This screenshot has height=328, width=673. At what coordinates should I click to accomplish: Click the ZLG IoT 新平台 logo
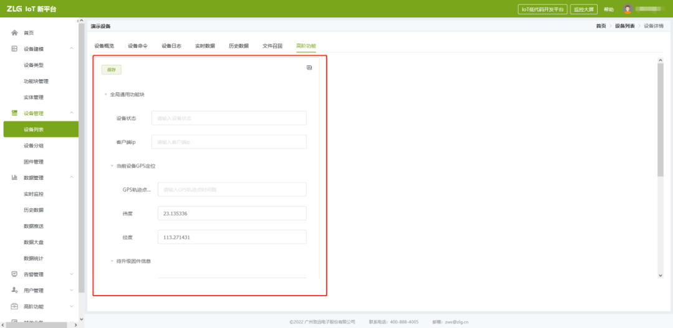click(x=31, y=9)
